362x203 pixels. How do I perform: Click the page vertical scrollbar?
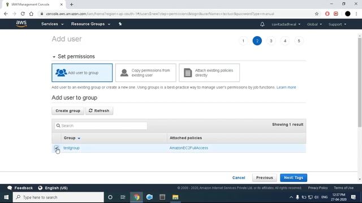pyautogui.click(x=360, y=82)
